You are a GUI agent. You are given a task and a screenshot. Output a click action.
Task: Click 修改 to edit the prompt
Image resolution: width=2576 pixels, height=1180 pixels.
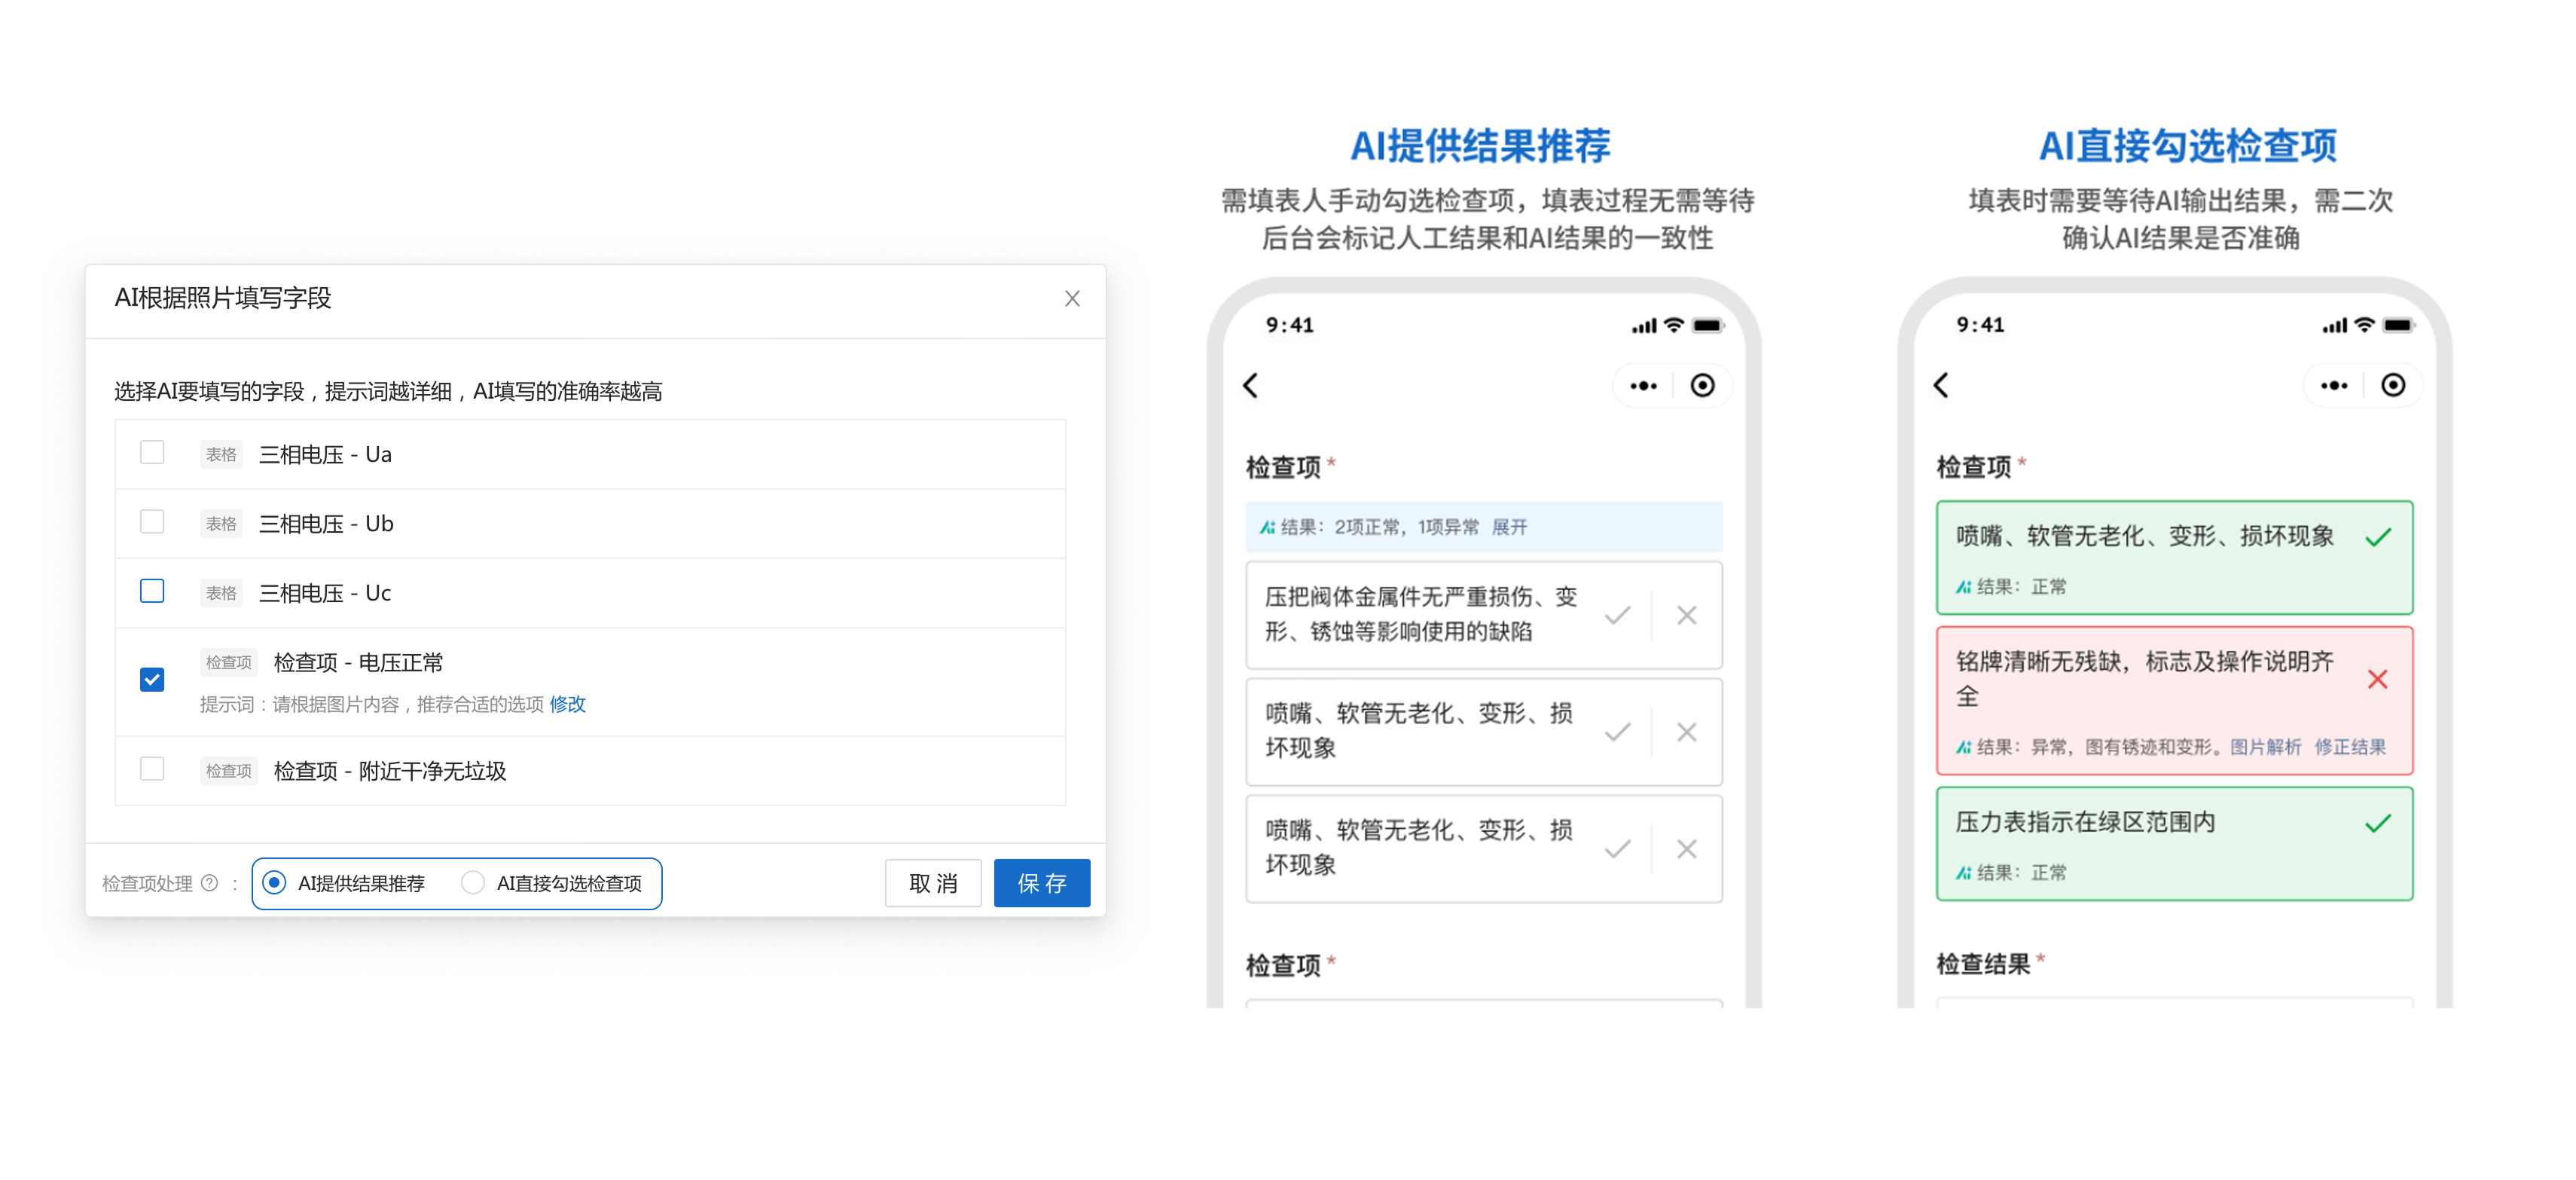point(567,705)
